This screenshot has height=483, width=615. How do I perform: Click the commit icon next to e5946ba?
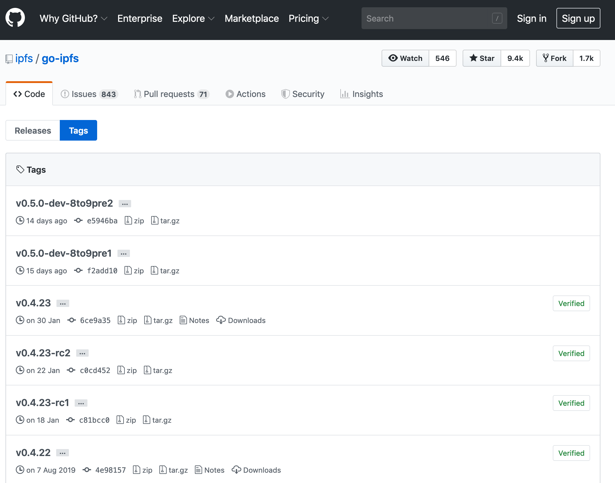tap(78, 221)
